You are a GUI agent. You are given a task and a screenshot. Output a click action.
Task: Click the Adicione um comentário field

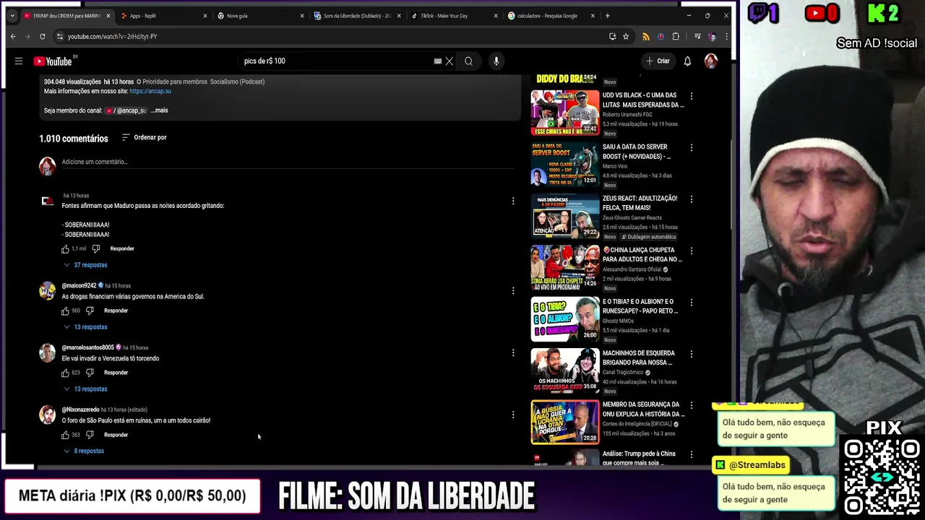coord(288,162)
